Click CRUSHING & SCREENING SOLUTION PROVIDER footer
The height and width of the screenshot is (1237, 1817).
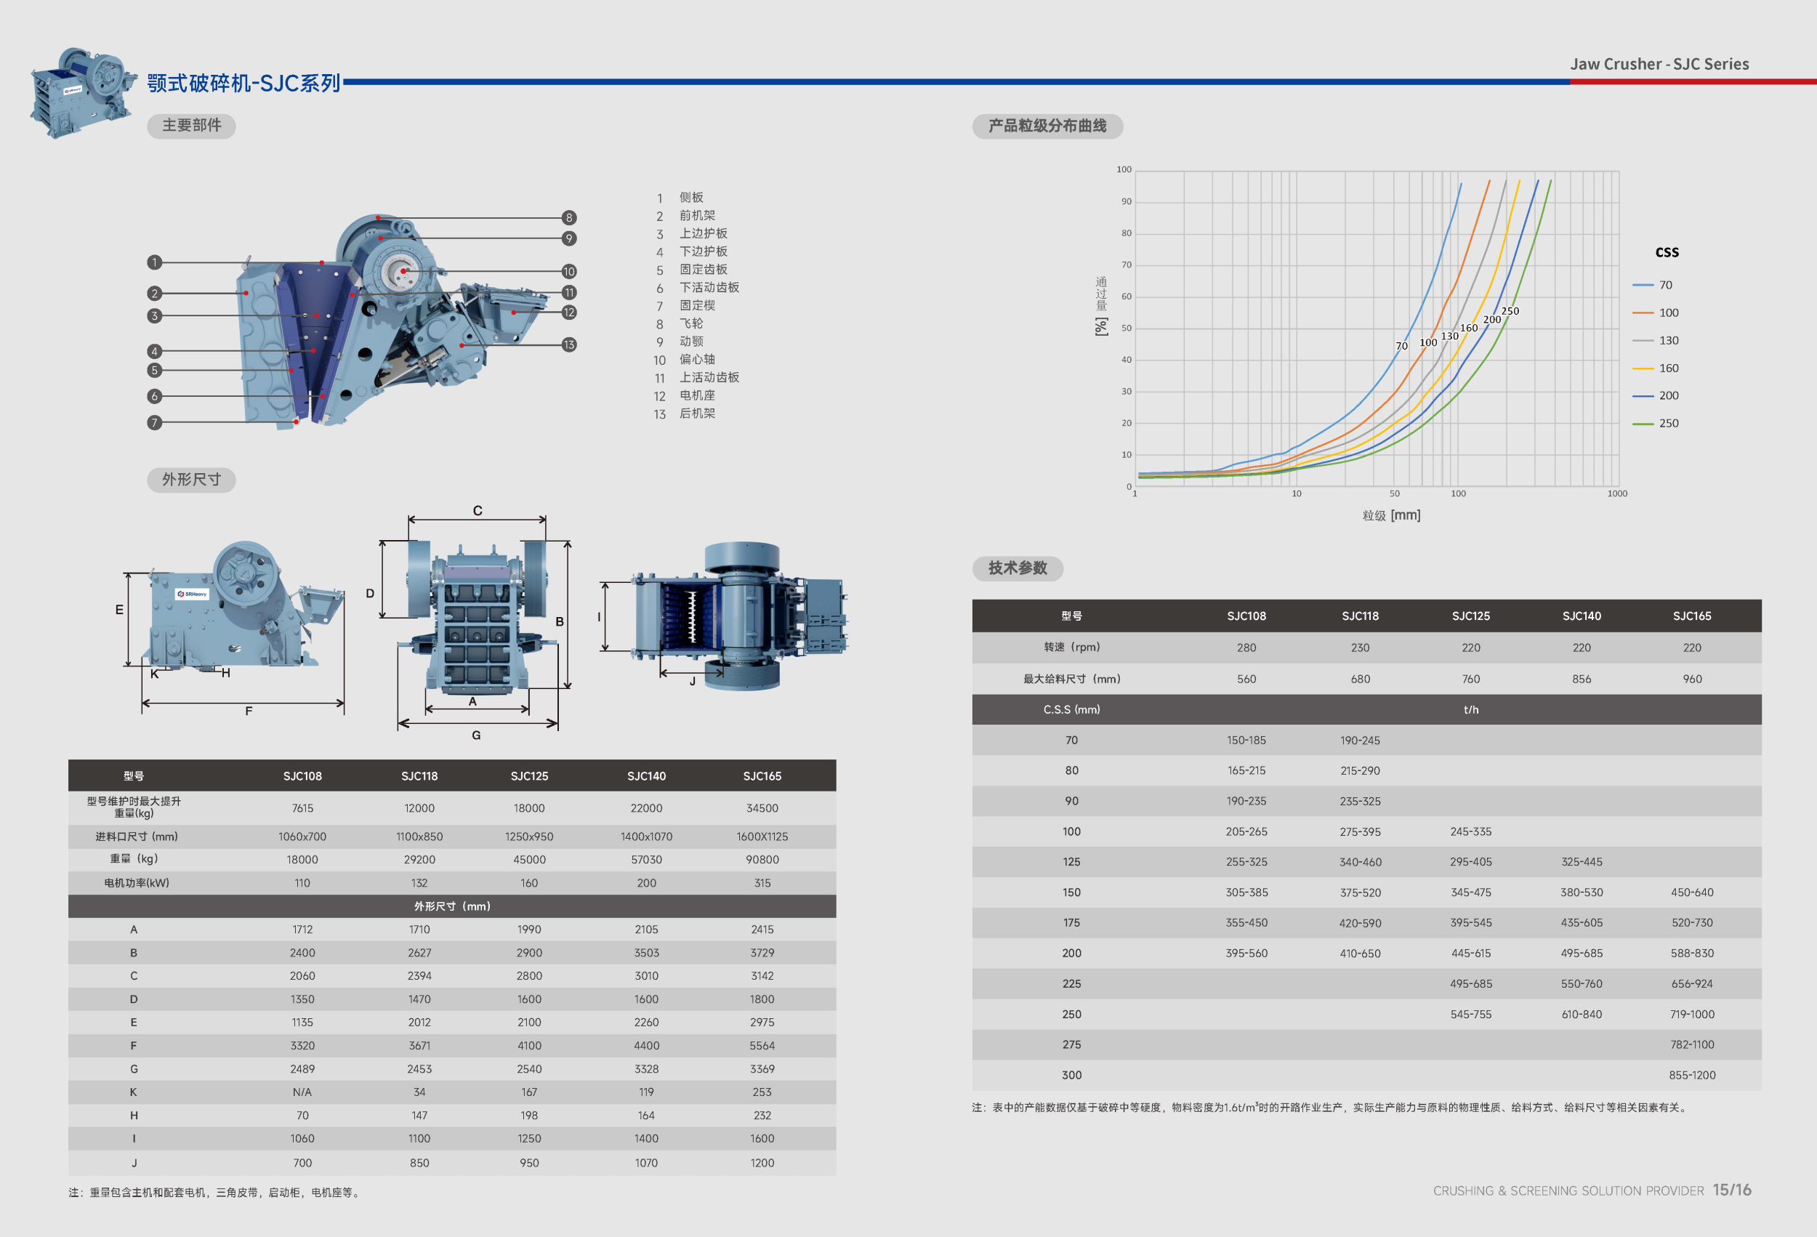tap(1568, 1191)
